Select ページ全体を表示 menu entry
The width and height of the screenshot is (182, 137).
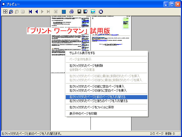click(x=107, y=59)
